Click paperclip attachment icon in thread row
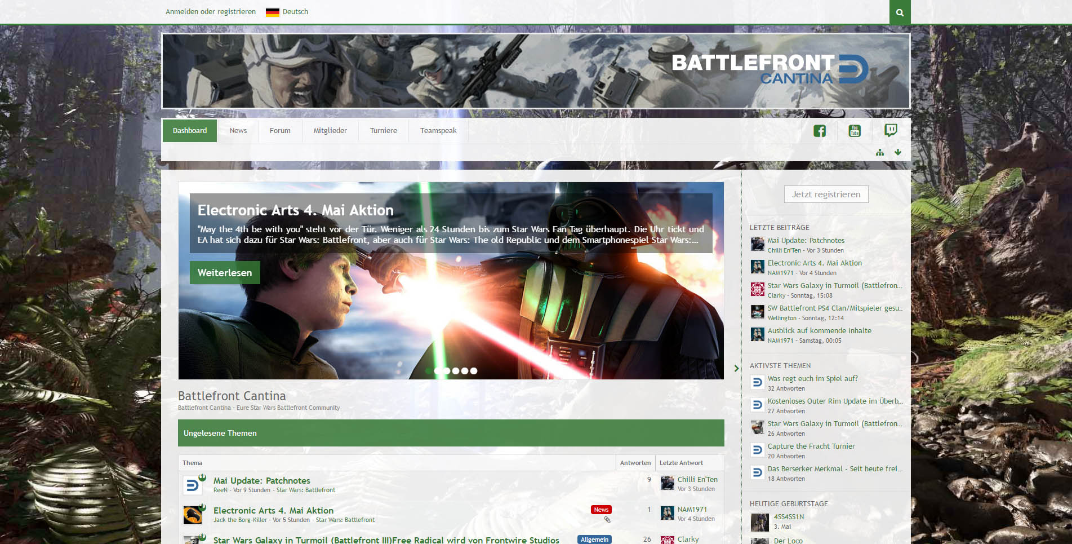Image resolution: width=1072 pixels, height=544 pixels. (x=607, y=520)
